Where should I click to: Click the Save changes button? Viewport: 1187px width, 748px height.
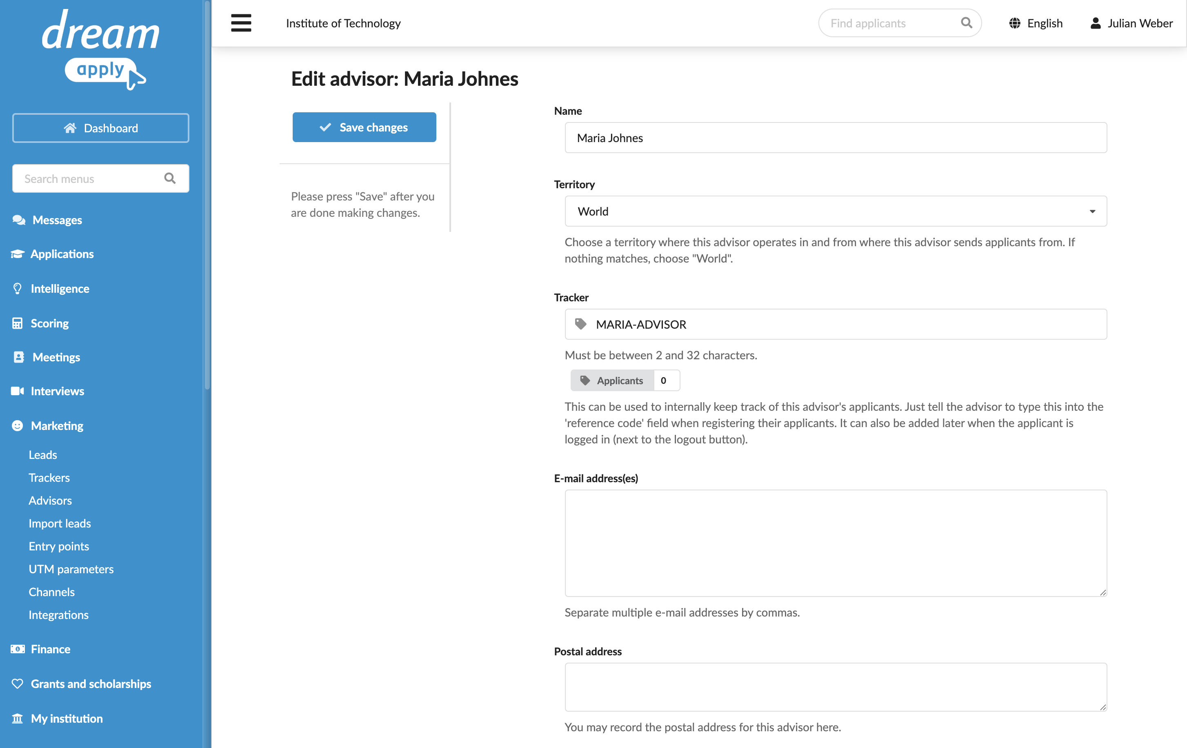[364, 127]
